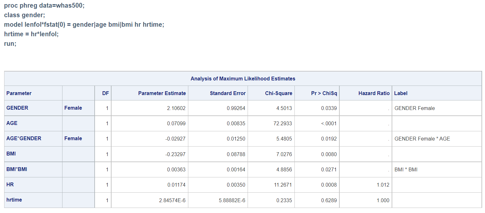Click the standard error 0.00835
The image size is (485, 213).
pyautogui.click(x=236, y=123)
